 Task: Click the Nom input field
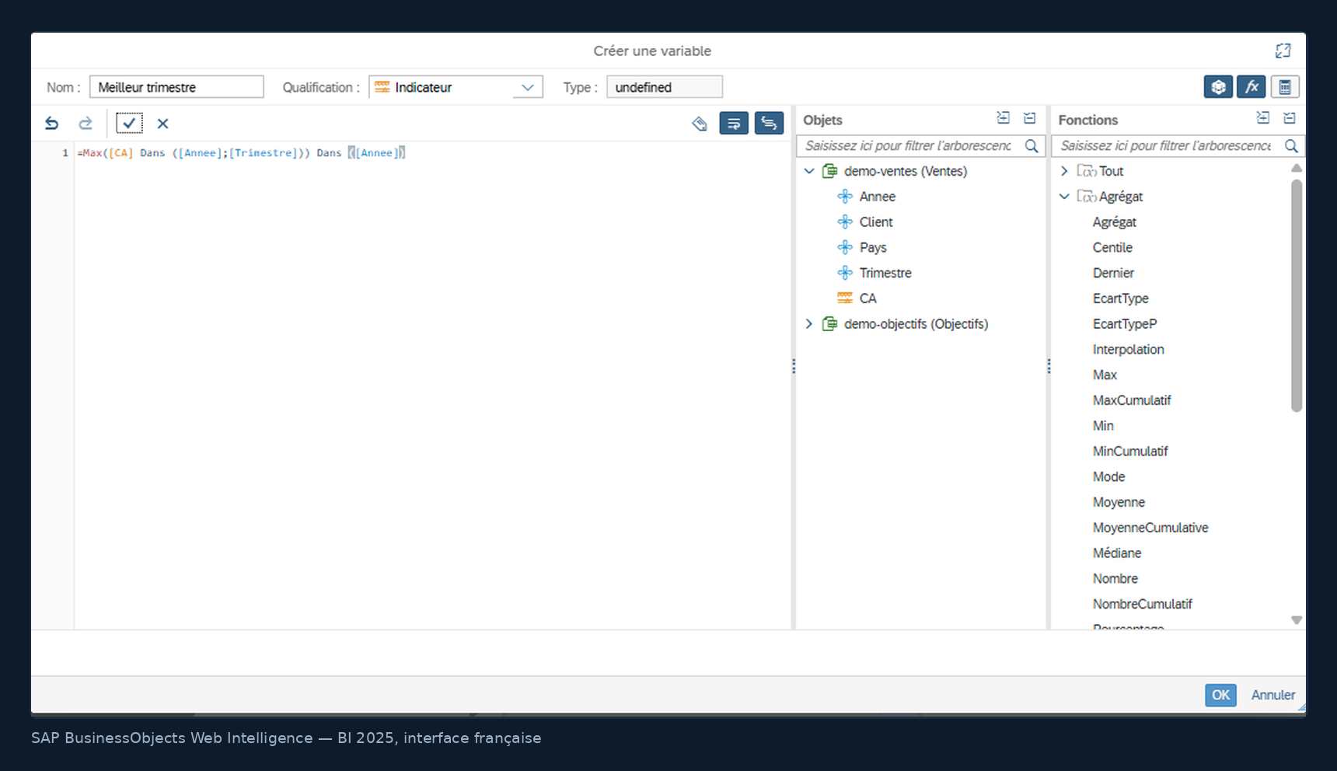tap(176, 87)
